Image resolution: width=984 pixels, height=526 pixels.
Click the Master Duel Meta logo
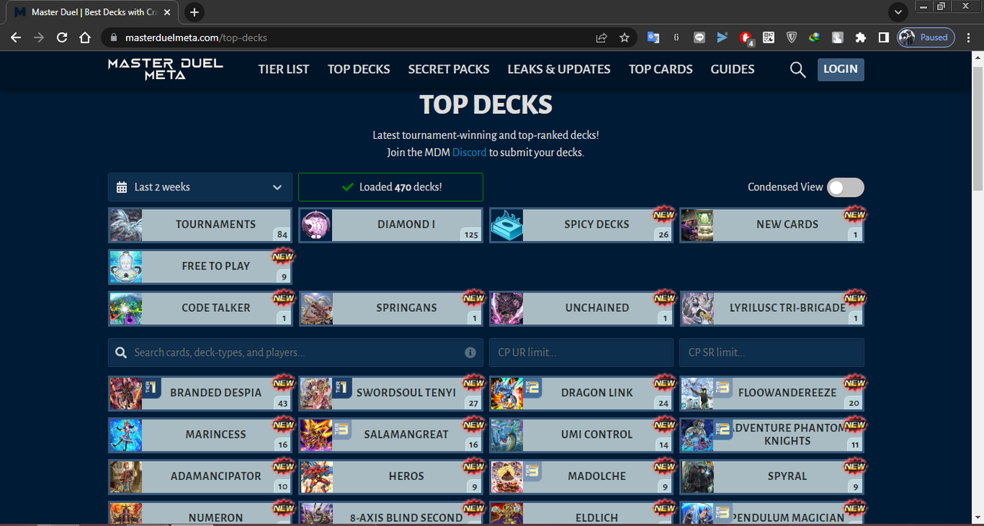pyautogui.click(x=165, y=69)
